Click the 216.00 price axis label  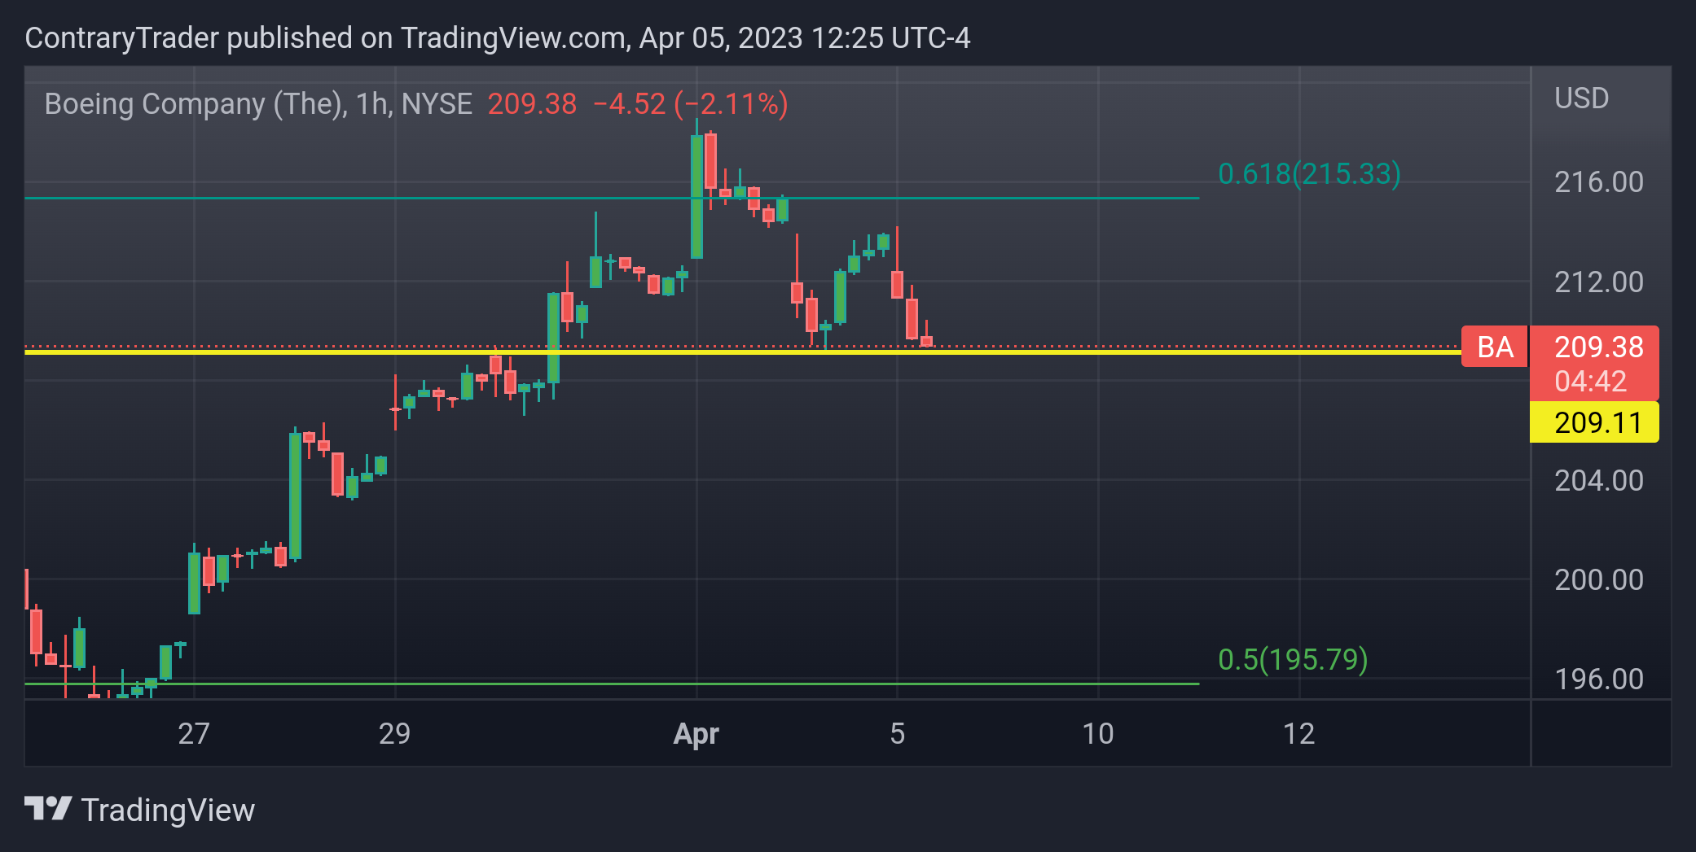click(x=1598, y=181)
